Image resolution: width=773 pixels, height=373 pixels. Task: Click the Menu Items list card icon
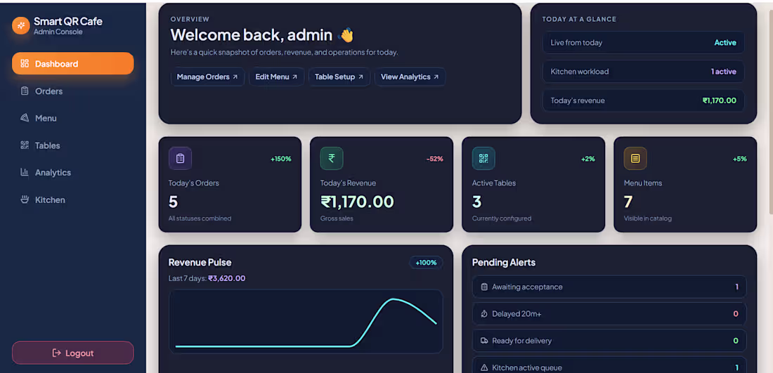[x=635, y=159]
